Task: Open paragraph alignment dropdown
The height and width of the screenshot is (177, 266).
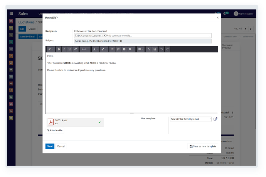Action: tap(131, 49)
